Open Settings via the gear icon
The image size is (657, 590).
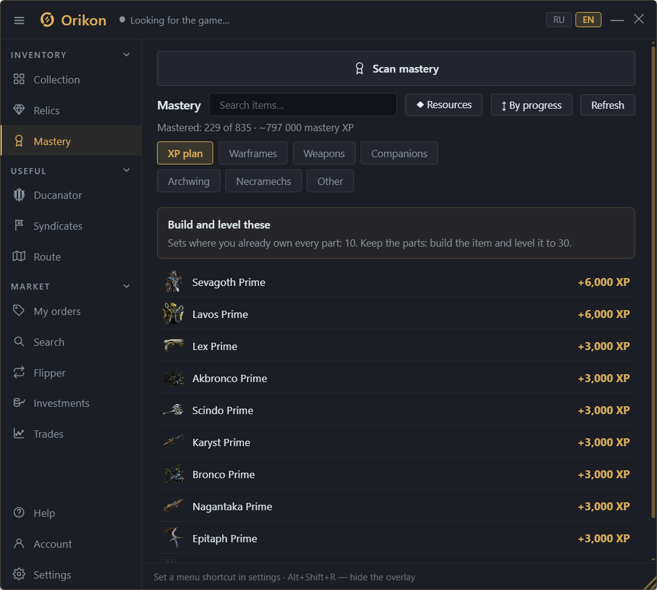(x=19, y=574)
